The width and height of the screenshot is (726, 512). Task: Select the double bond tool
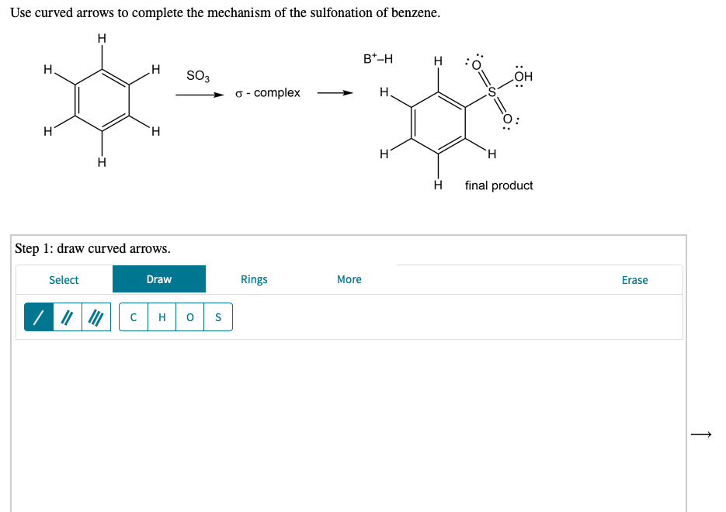coord(67,317)
